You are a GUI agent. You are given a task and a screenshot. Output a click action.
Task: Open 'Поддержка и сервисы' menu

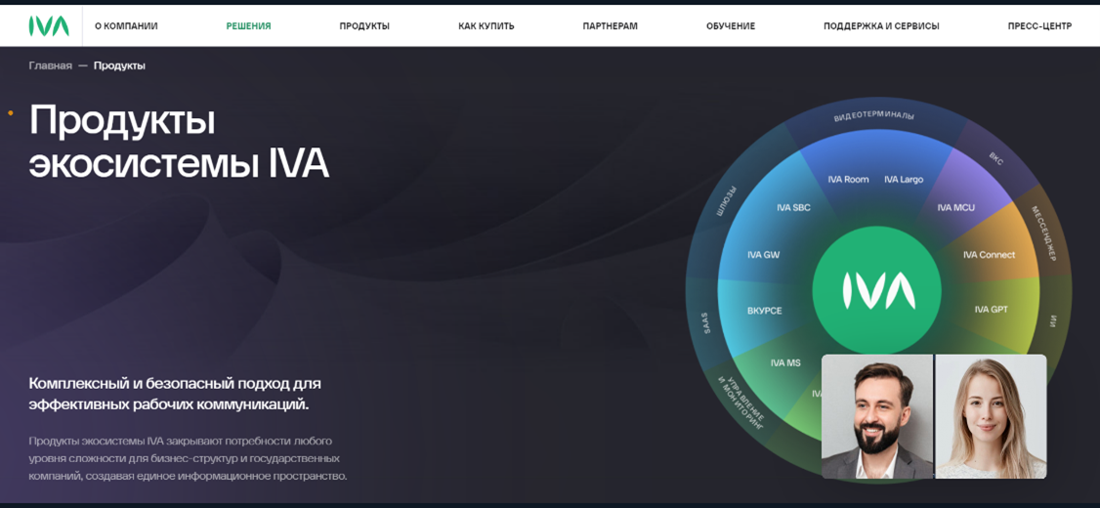pos(880,26)
